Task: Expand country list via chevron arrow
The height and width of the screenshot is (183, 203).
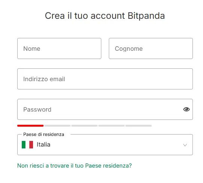Action: (x=185, y=145)
